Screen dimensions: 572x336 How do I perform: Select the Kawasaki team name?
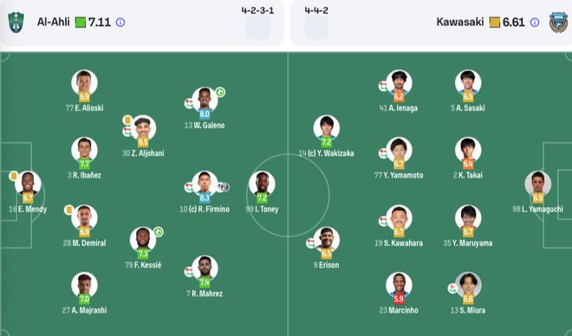(460, 23)
